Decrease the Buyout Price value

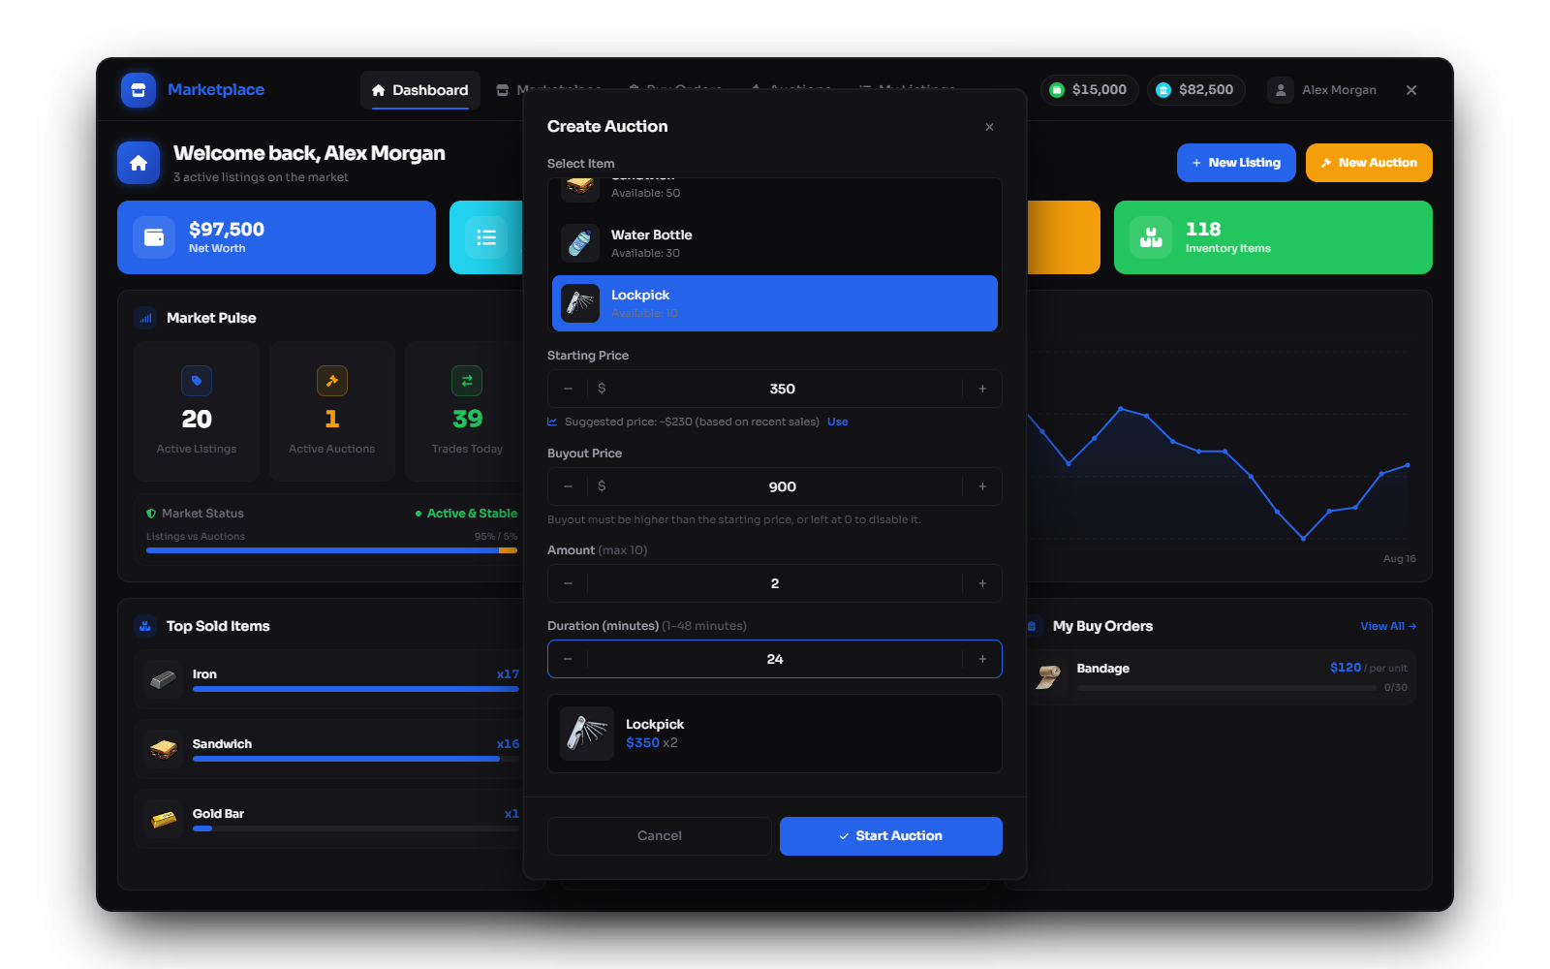(568, 486)
